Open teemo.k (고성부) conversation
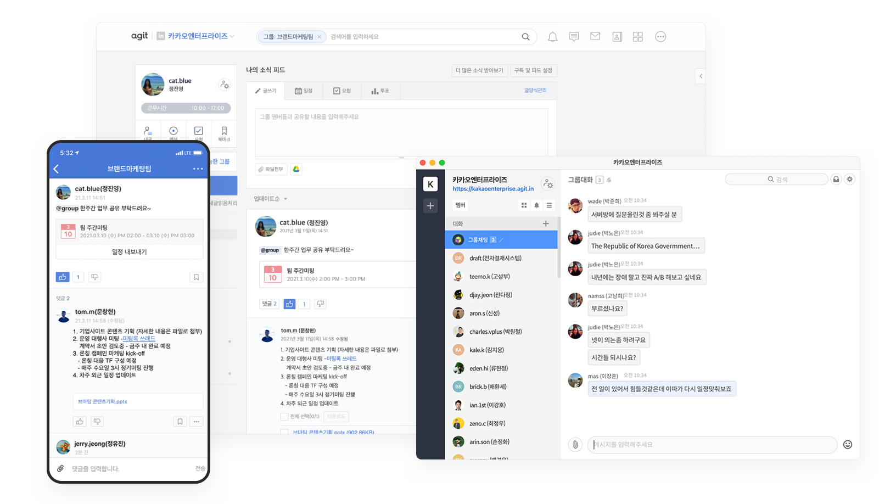Screen dimensions: 896x504 click(x=501, y=277)
